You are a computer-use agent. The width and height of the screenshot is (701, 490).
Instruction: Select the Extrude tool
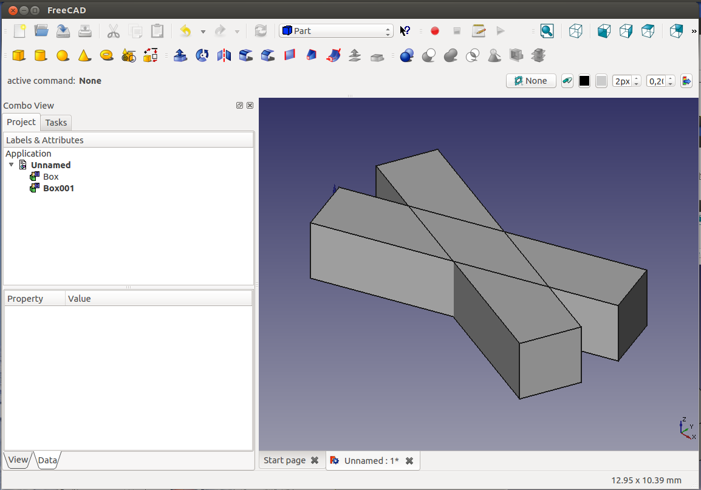pos(180,56)
